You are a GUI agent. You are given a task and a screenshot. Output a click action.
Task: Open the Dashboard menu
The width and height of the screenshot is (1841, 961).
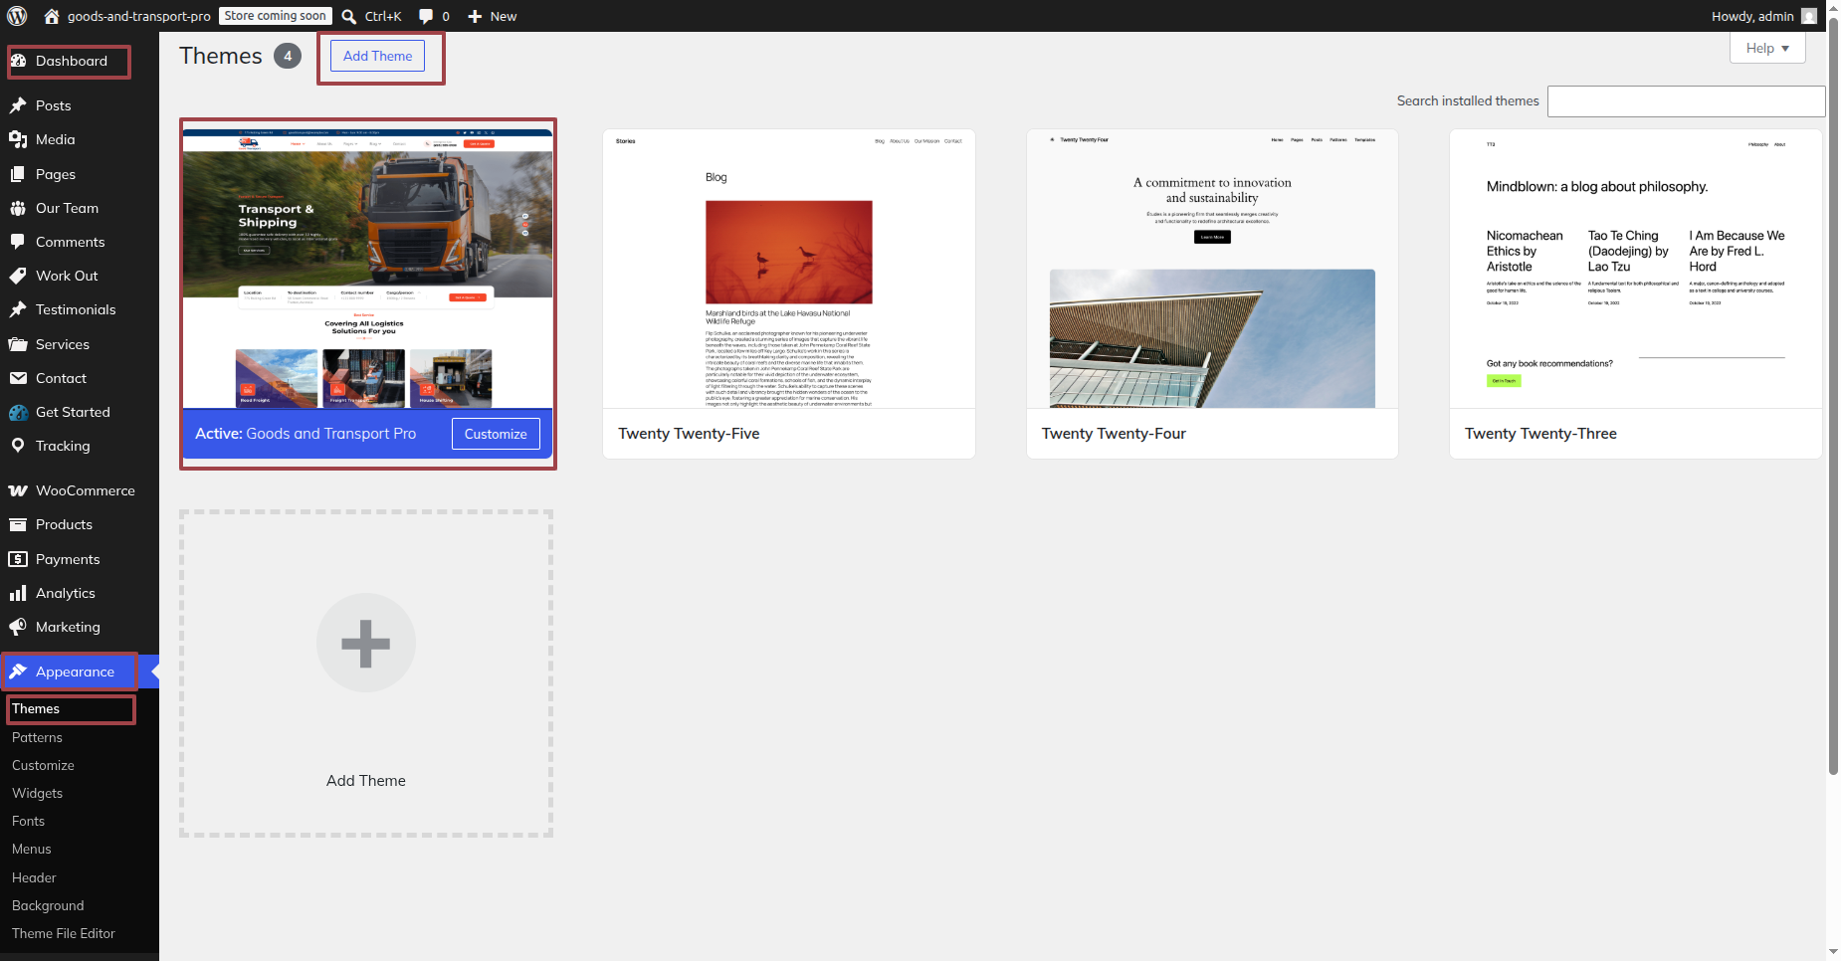point(70,61)
